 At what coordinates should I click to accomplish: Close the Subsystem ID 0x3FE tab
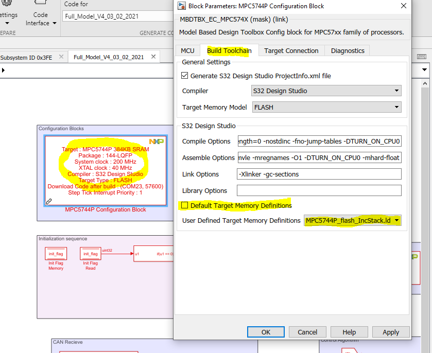click(61, 57)
